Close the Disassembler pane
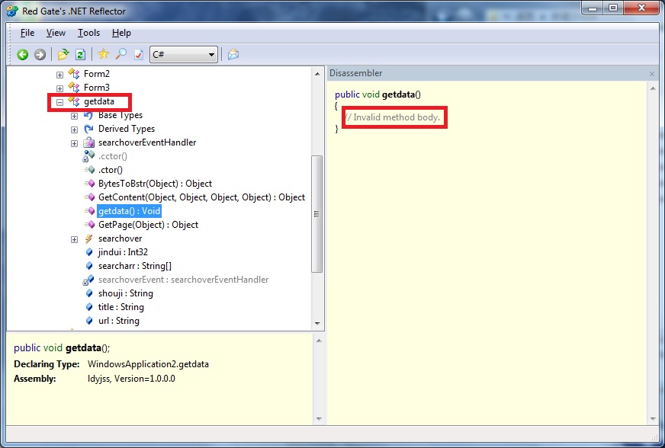Screen dimensions: 665x448 652,74
